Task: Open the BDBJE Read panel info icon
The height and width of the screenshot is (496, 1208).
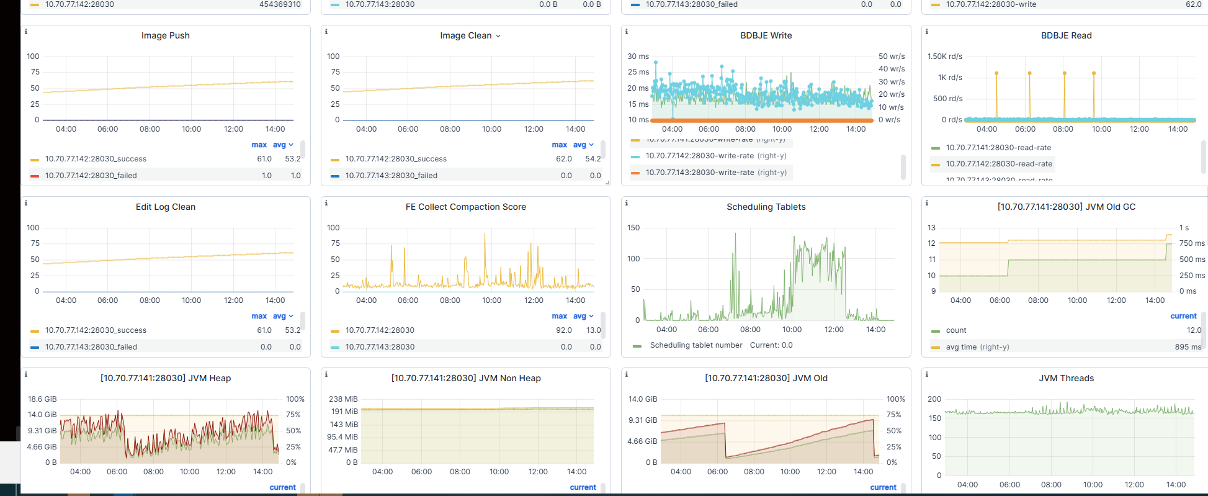Action: (926, 32)
